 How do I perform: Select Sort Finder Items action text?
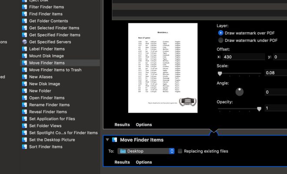46,147
